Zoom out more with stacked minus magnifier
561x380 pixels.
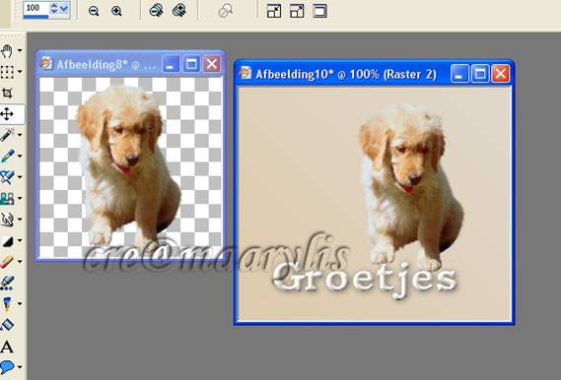156,11
